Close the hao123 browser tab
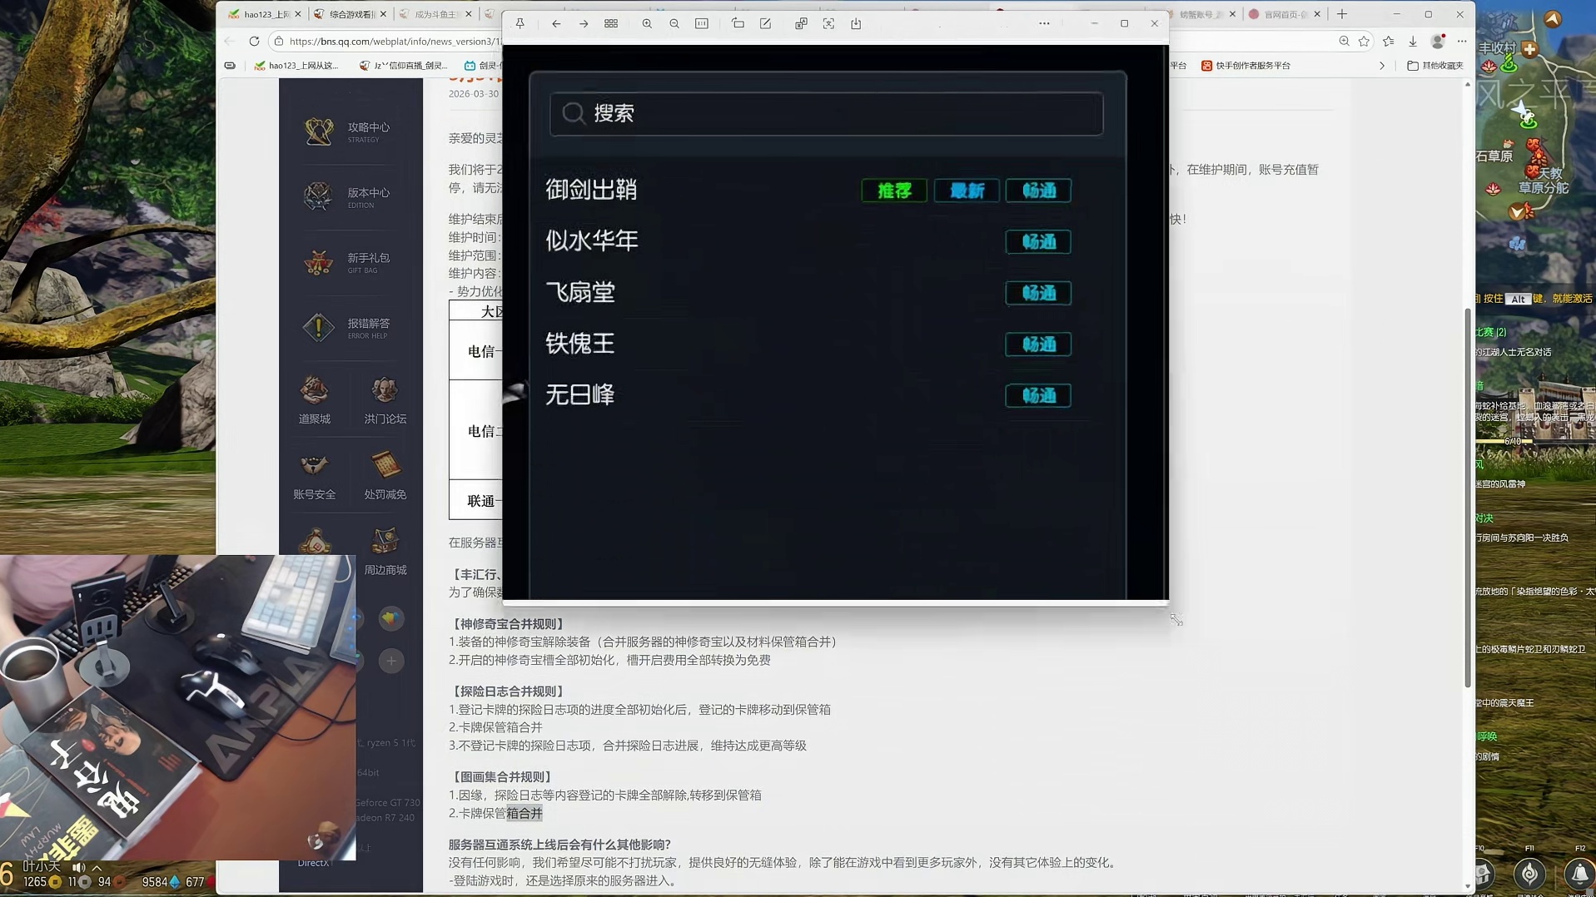The height and width of the screenshot is (897, 1596). tap(298, 14)
